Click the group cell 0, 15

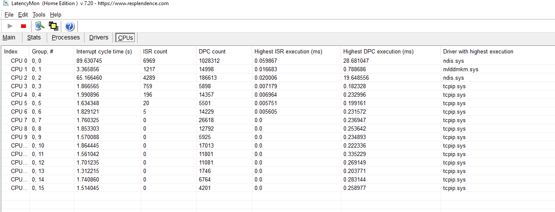(x=38, y=188)
